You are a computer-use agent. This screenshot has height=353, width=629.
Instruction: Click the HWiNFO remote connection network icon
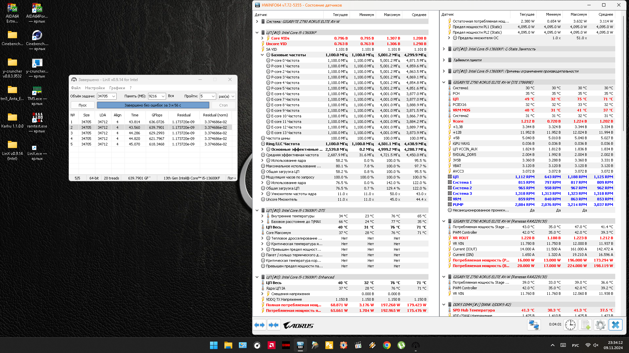pyautogui.click(x=534, y=325)
